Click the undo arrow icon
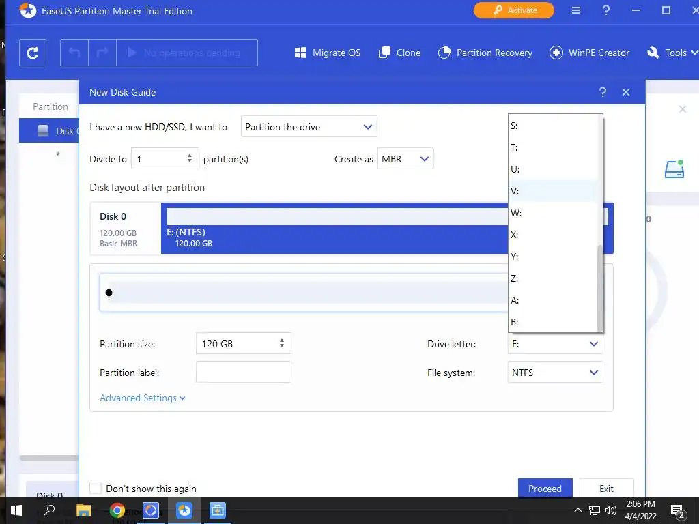Viewport: 699px width, 524px height. [x=74, y=53]
